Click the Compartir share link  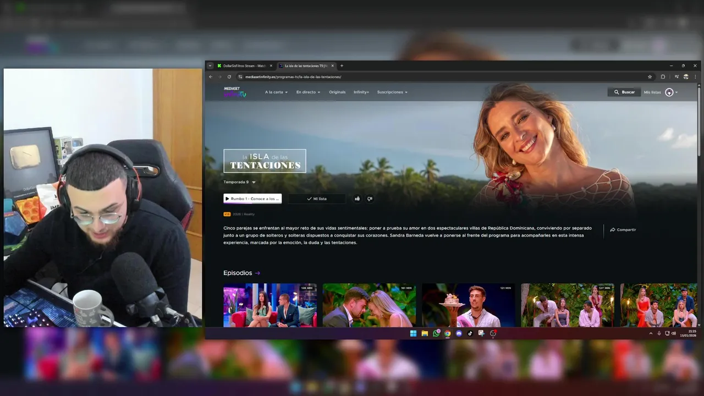coord(623,230)
